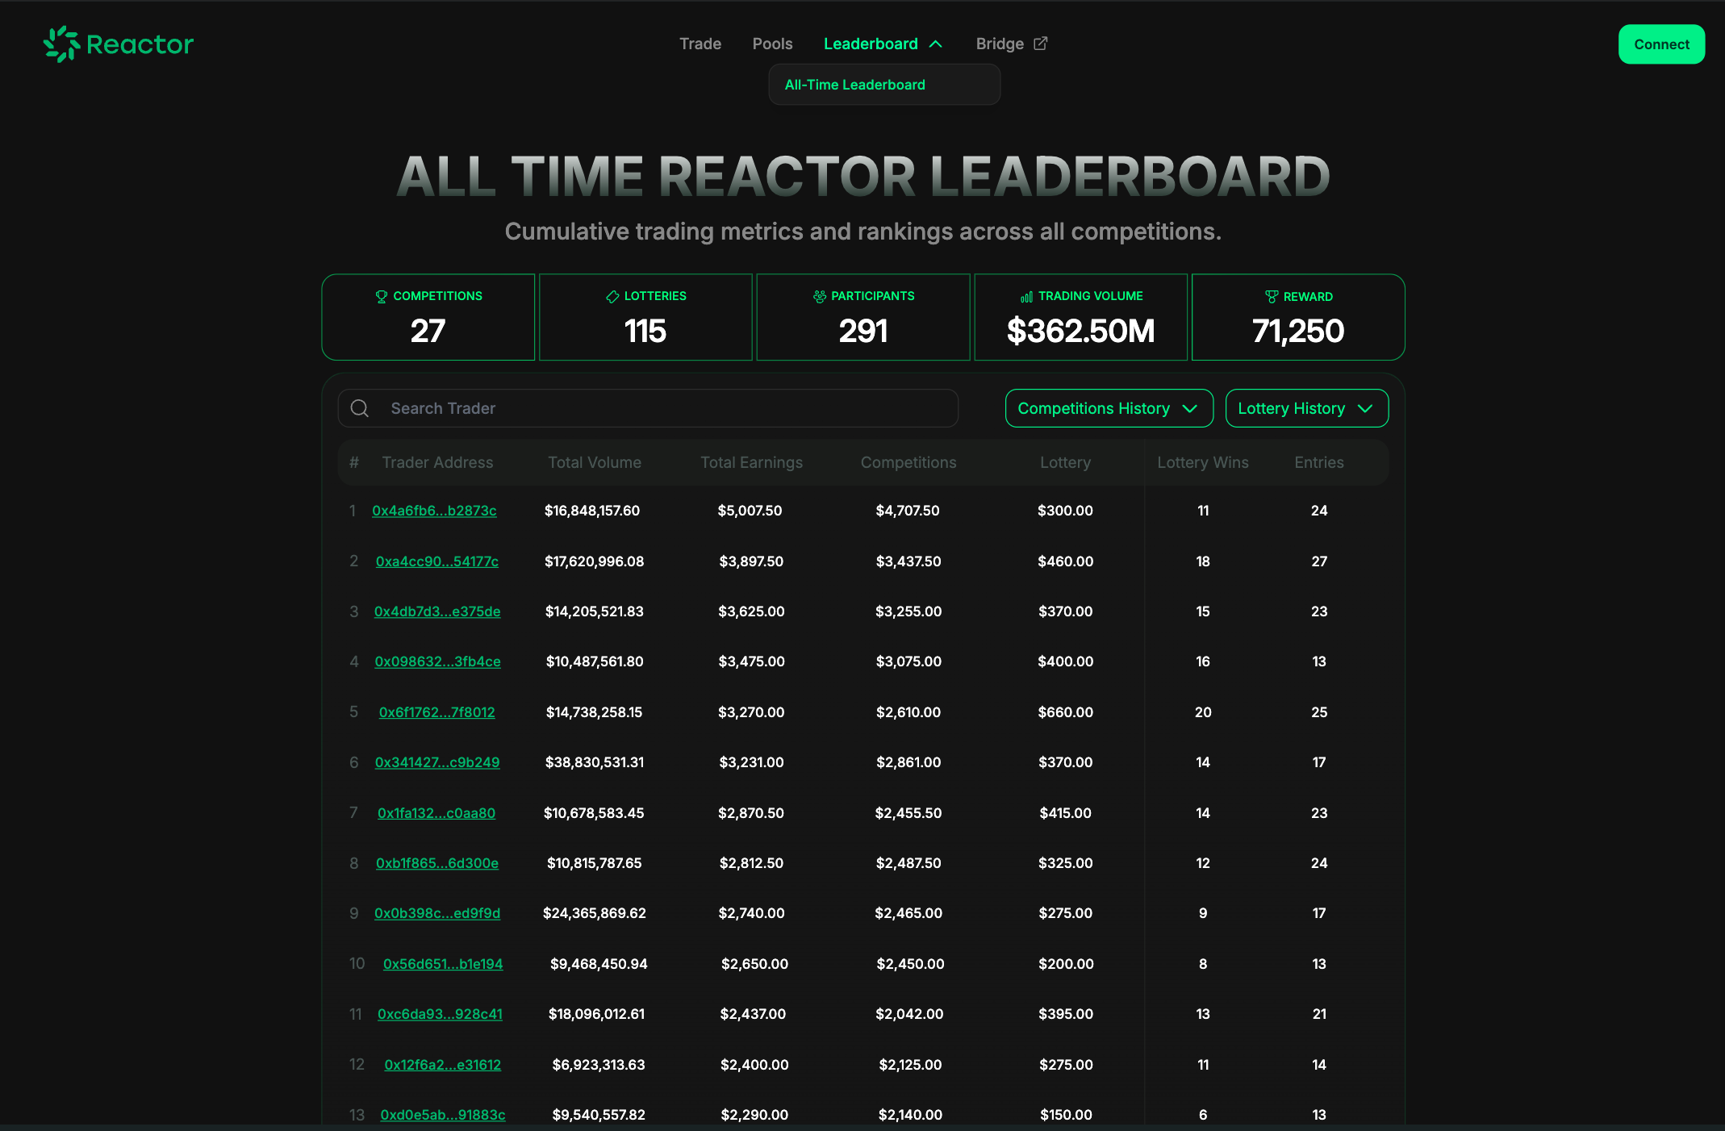The height and width of the screenshot is (1131, 1725).
Task: Open trader address 0xd0e5ab...91883c
Action: click(443, 1115)
